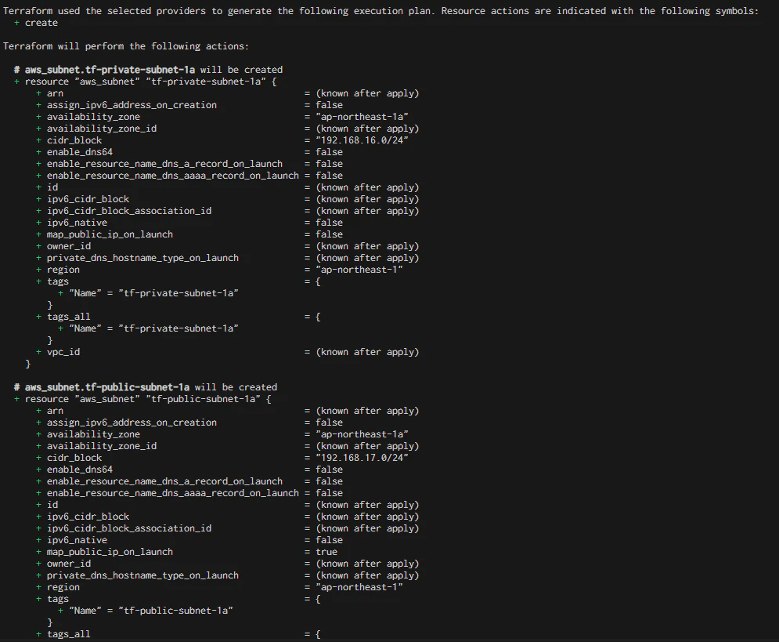The height and width of the screenshot is (642, 779).
Task: Click the private subnet tags_all attribute
Action: 69,317
